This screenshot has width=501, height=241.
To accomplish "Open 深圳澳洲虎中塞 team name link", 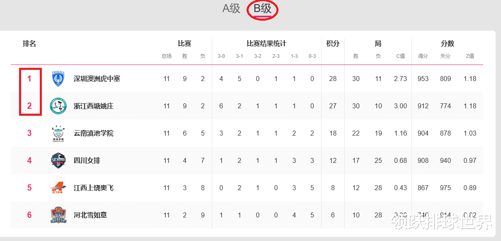I will coord(97,79).
